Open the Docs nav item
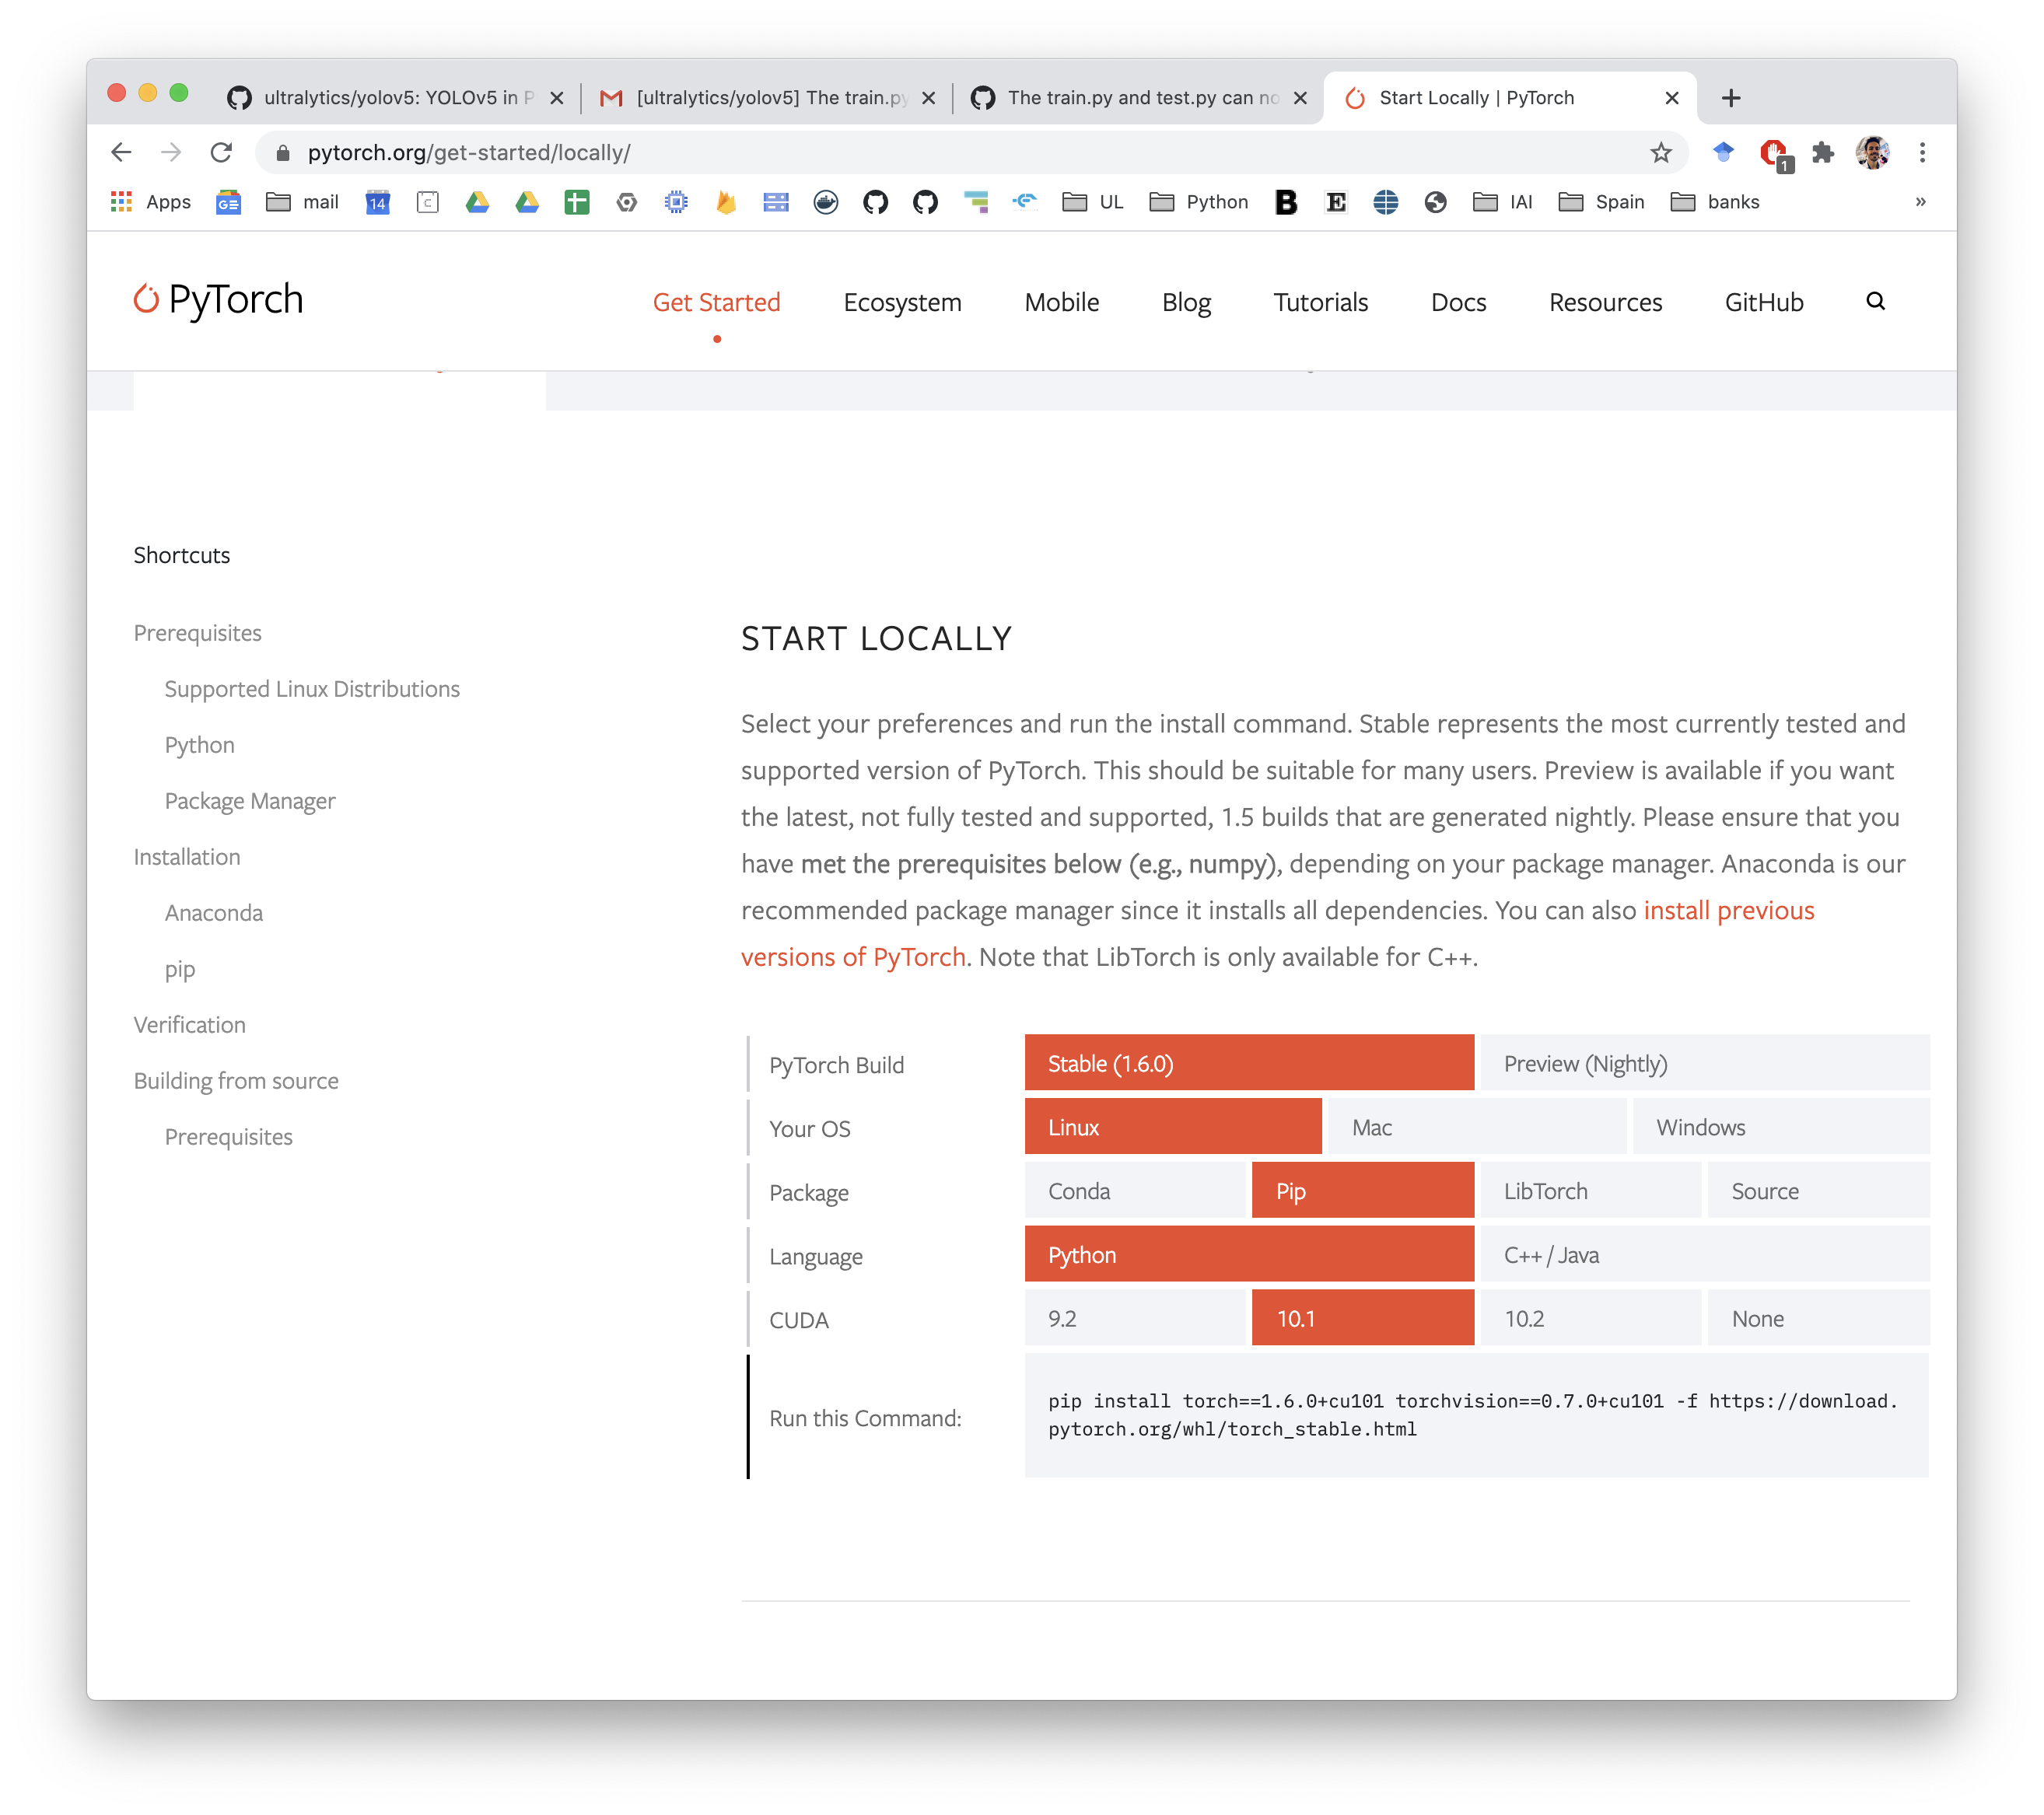 pyautogui.click(x=1458, y=302)
